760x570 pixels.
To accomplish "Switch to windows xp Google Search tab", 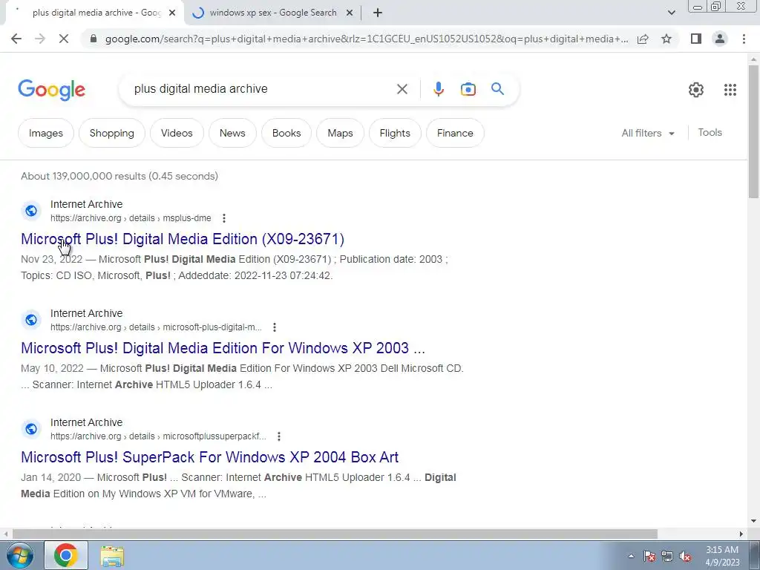I will click(x=273, y=13).
